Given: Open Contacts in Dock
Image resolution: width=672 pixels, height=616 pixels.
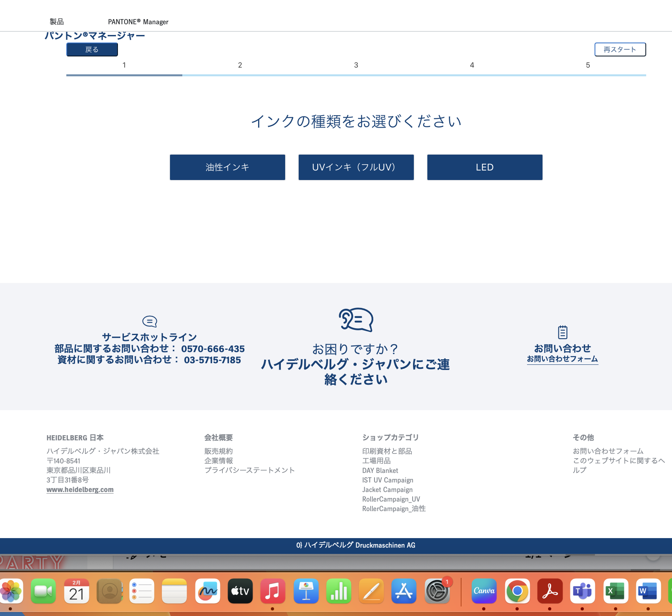Looking at the screenshot, I should (x=109, y=591).
